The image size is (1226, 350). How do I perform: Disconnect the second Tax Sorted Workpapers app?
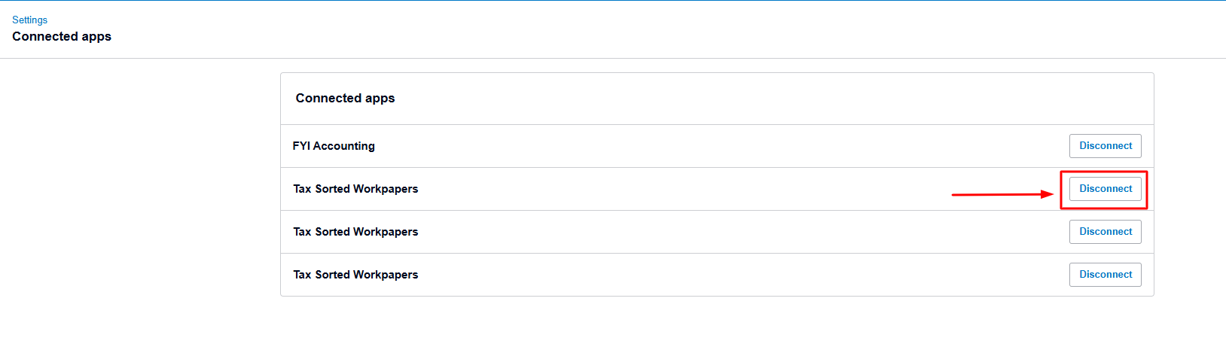(1105, 232)
